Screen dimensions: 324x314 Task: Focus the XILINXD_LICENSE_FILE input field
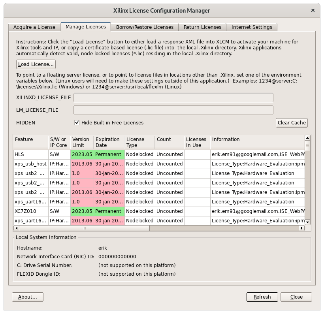coord(173,98)
